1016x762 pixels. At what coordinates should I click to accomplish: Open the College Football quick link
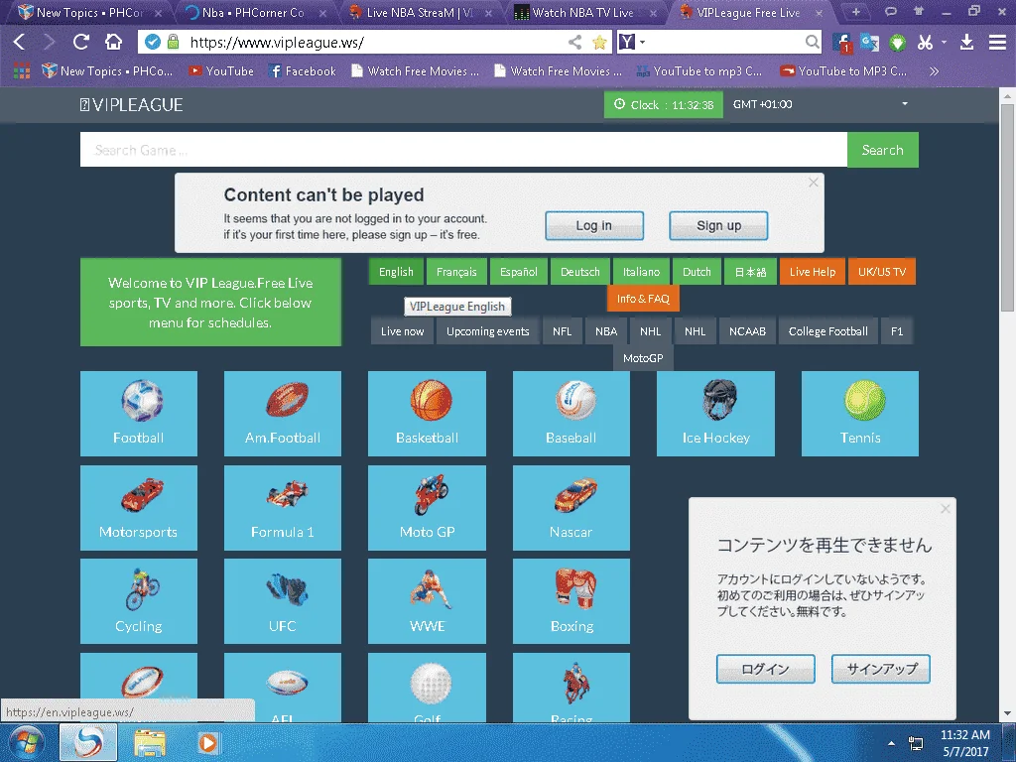click(x=828, y=331)
